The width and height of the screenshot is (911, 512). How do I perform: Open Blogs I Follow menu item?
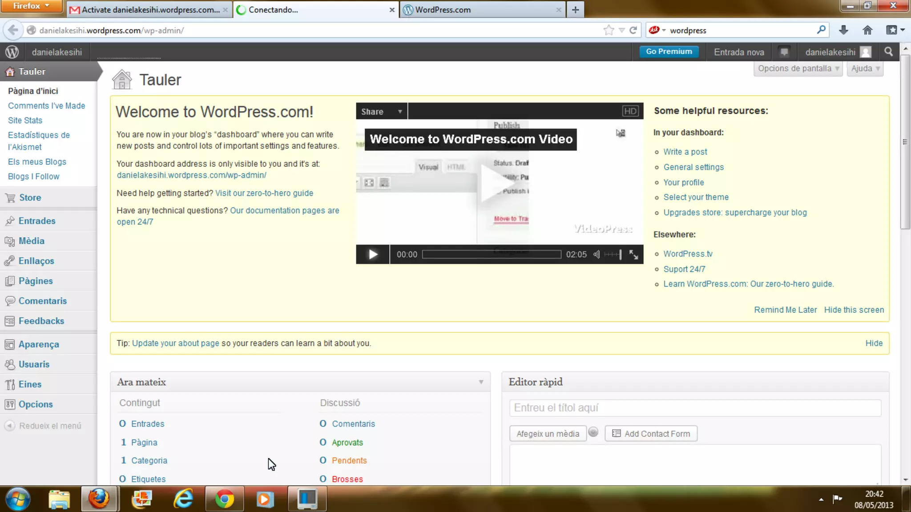[x=33, y=177]
